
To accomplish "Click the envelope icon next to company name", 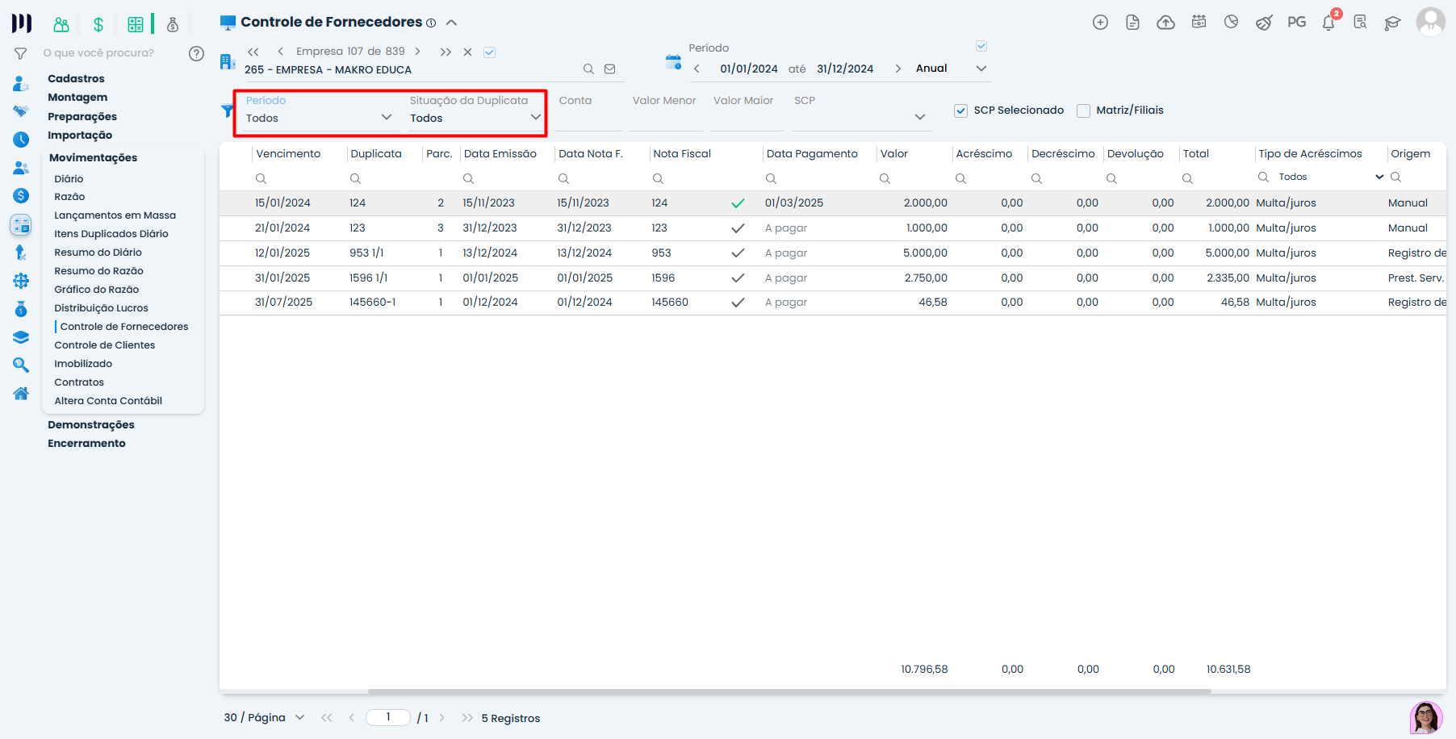I will pyautogui.click(x=610, y=69).
